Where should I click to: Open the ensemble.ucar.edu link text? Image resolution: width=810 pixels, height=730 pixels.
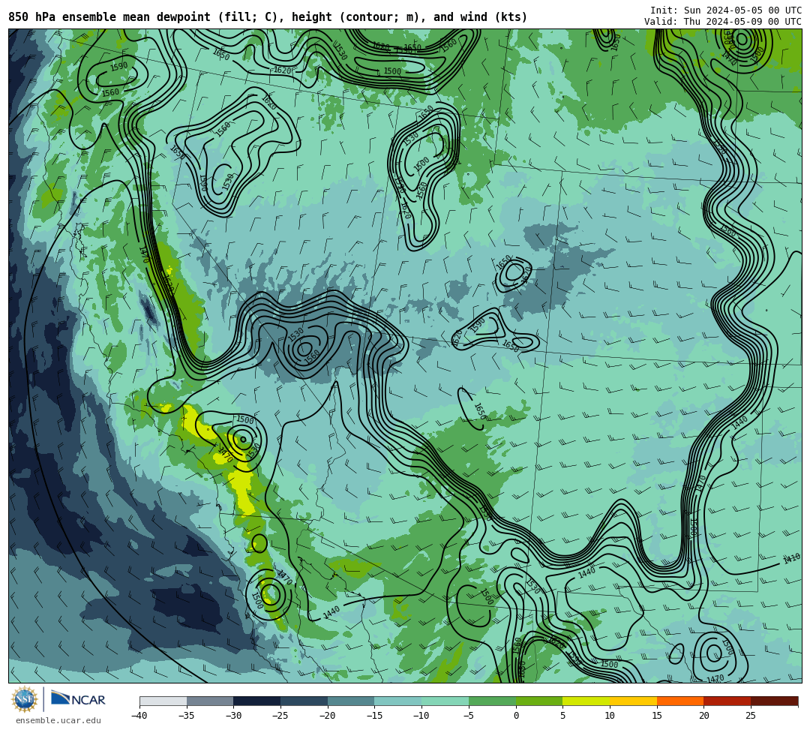click(x=58, y=720)
